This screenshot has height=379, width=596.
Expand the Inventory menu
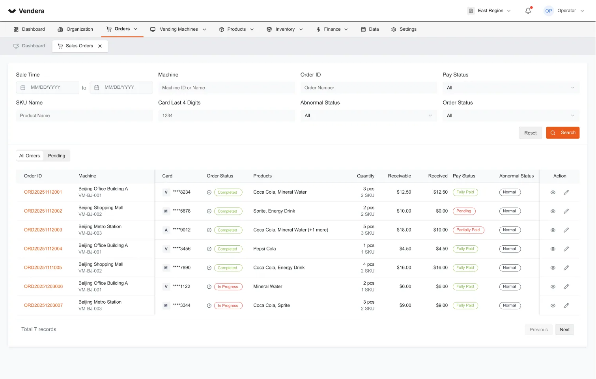(x=285, y=30)
